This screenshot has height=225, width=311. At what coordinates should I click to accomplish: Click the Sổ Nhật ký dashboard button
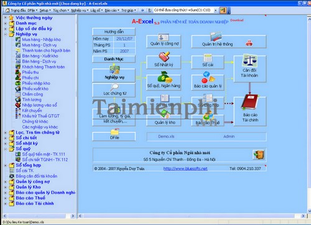click(x=164, y=62)
